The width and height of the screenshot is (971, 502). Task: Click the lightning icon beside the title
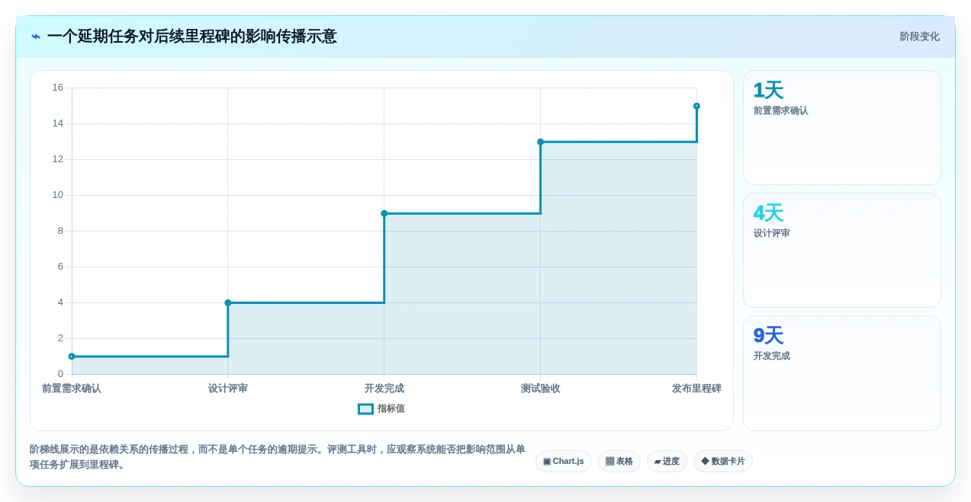[x=36, y=37]
